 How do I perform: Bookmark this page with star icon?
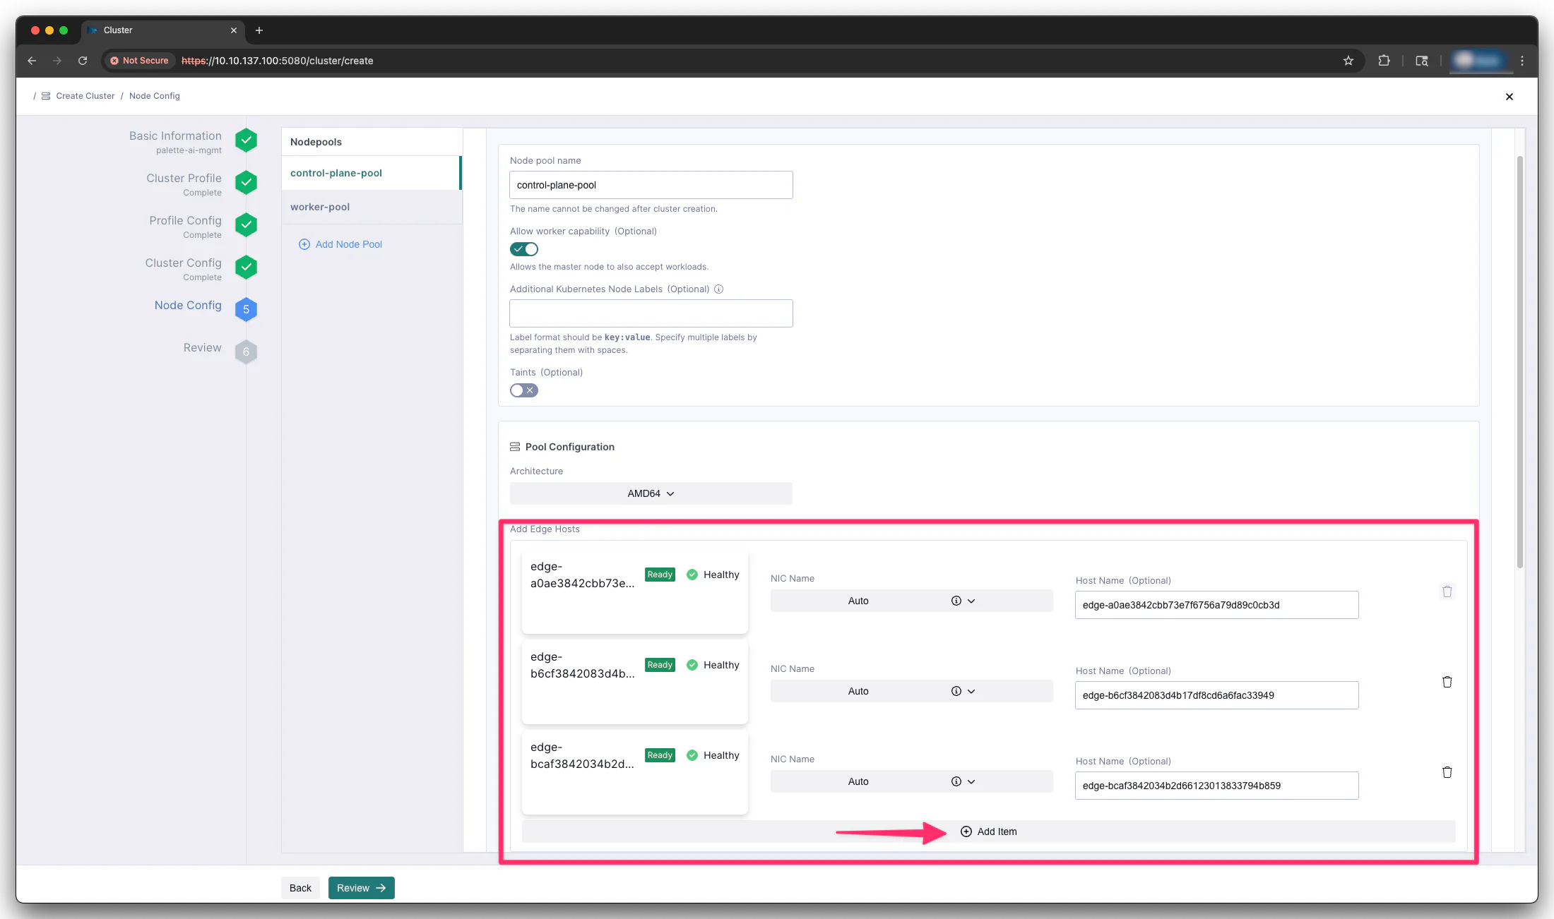click(x=1348, y=61)
